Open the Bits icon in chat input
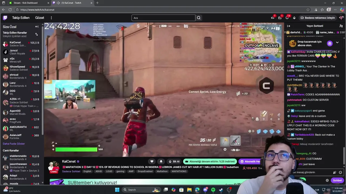 point(335,172)
